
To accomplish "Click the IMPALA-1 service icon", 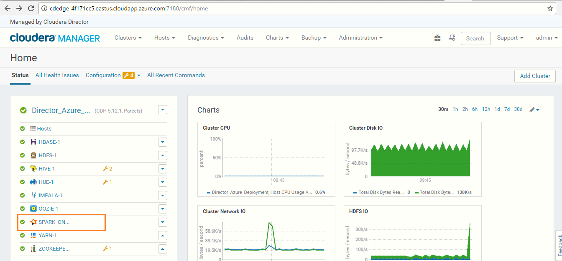I will coord(33,195).
